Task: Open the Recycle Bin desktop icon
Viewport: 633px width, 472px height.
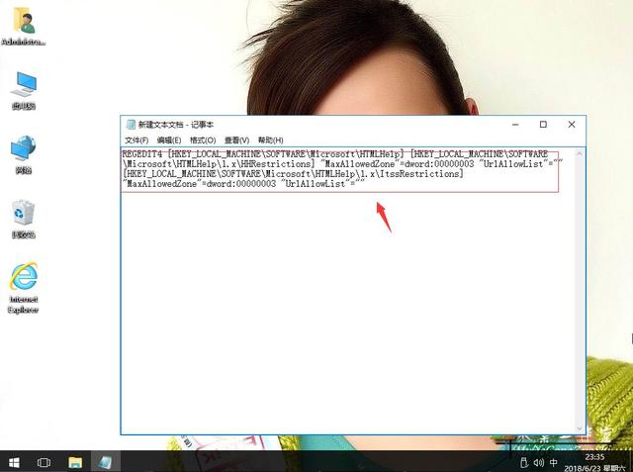Action: tap(24, 219)
